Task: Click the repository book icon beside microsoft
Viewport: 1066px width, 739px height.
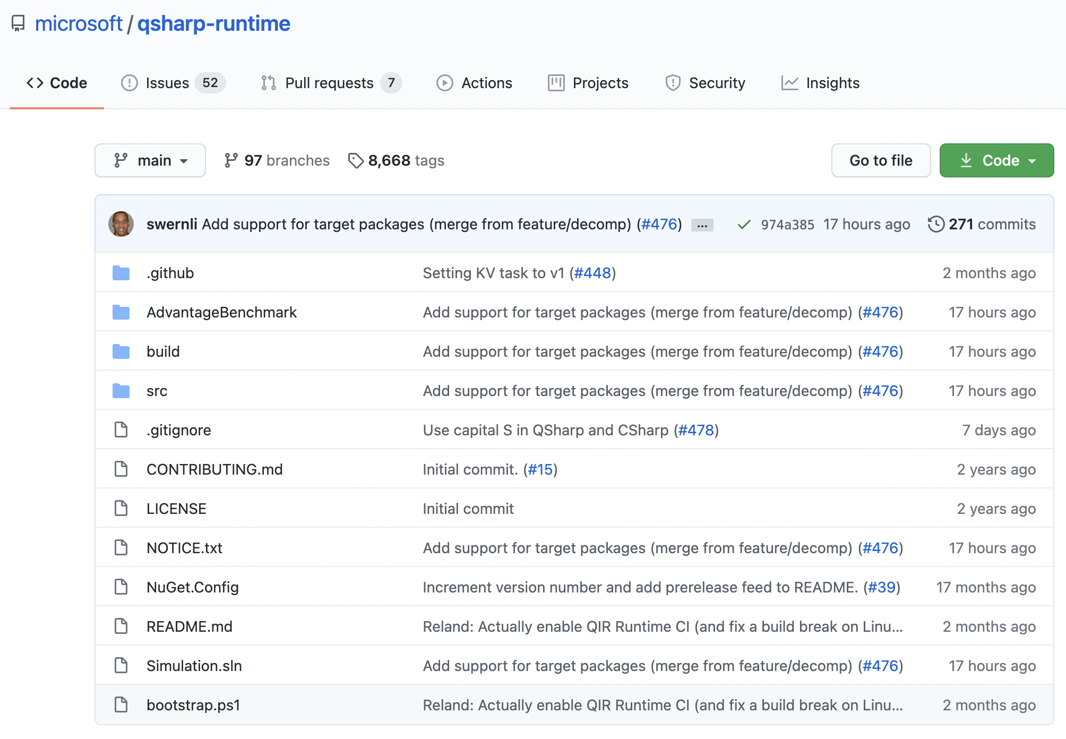Action: (18, 23)
